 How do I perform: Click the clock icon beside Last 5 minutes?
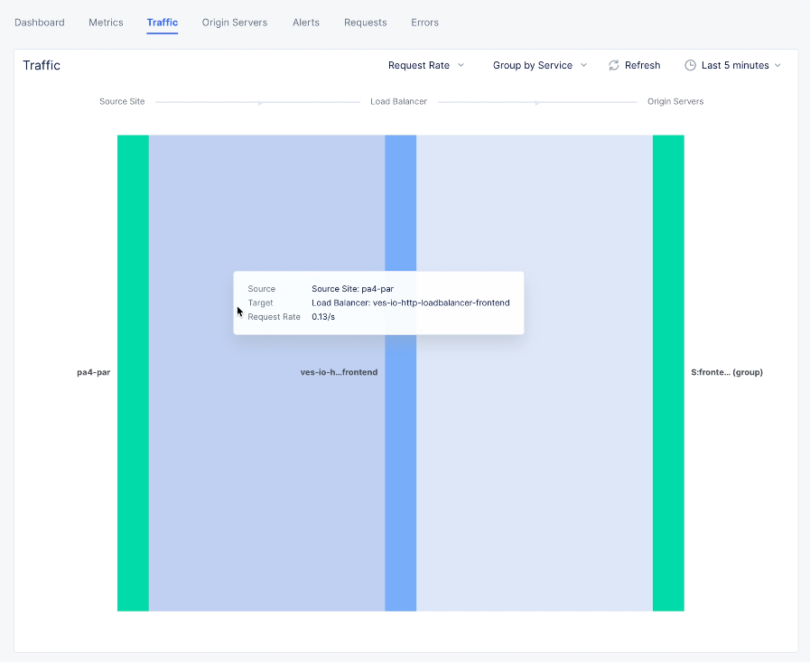point(689,65)
